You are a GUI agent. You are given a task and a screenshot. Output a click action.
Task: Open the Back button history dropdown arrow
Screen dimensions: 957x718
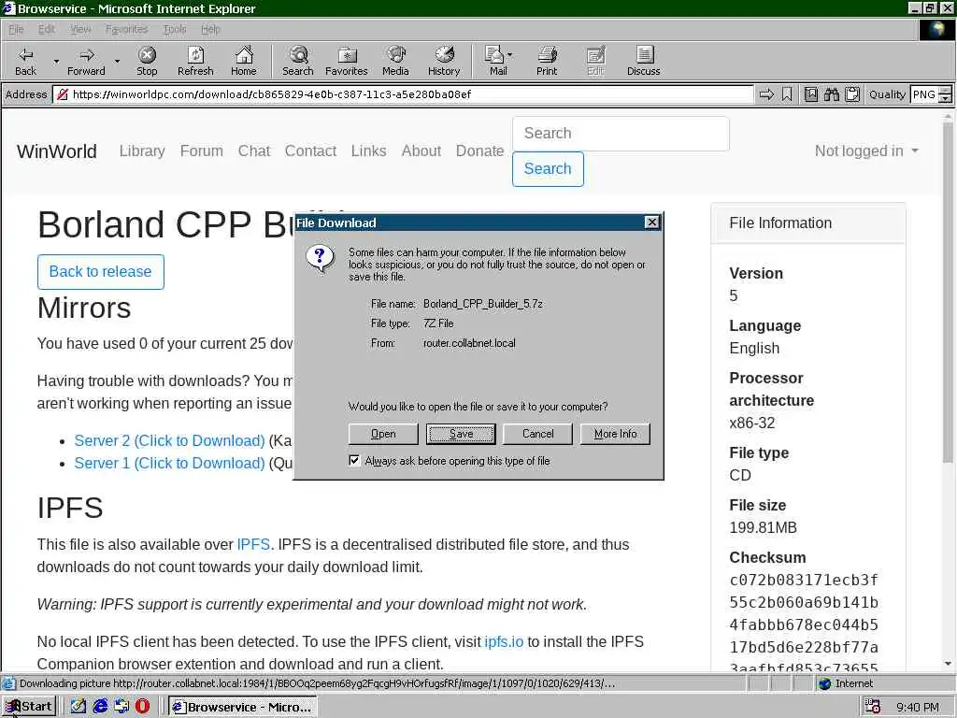tap(56, 61)
